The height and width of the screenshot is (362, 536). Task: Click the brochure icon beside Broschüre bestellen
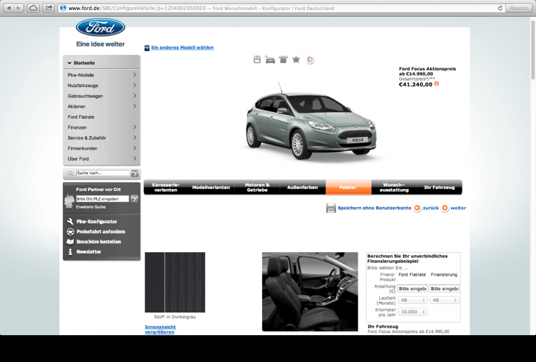[70, 241]
